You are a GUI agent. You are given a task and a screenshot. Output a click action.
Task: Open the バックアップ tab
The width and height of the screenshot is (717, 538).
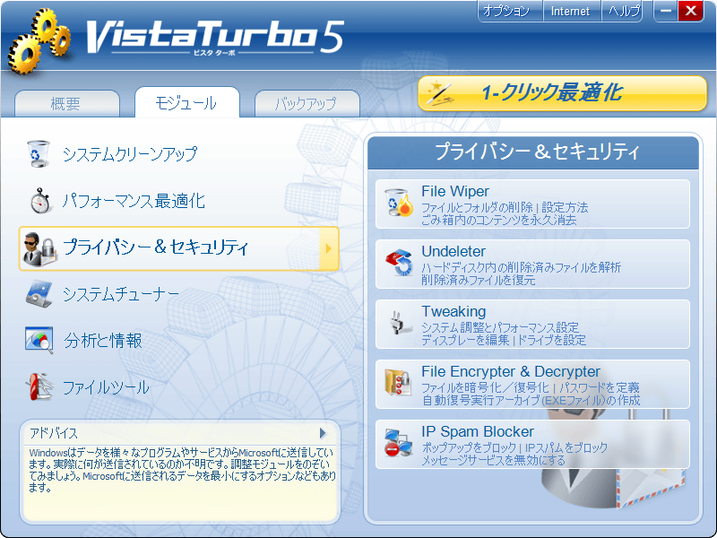(307, 103)
